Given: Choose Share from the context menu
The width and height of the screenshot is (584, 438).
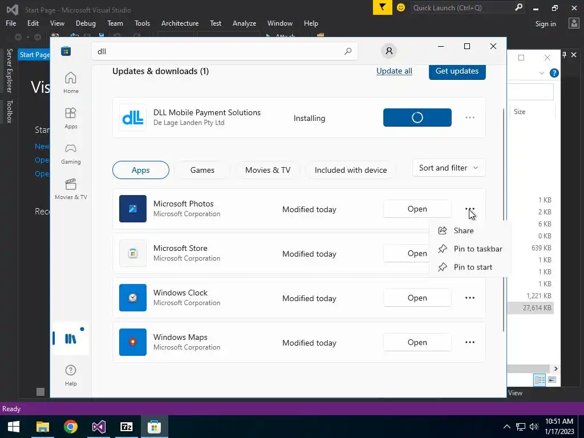Looking at the screenshot, I should 470,230.
